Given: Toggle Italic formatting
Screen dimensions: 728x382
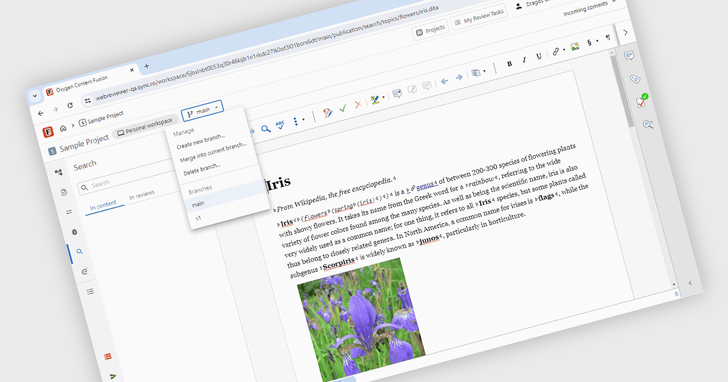Looking at the screenshot, I should pos(525,59).
